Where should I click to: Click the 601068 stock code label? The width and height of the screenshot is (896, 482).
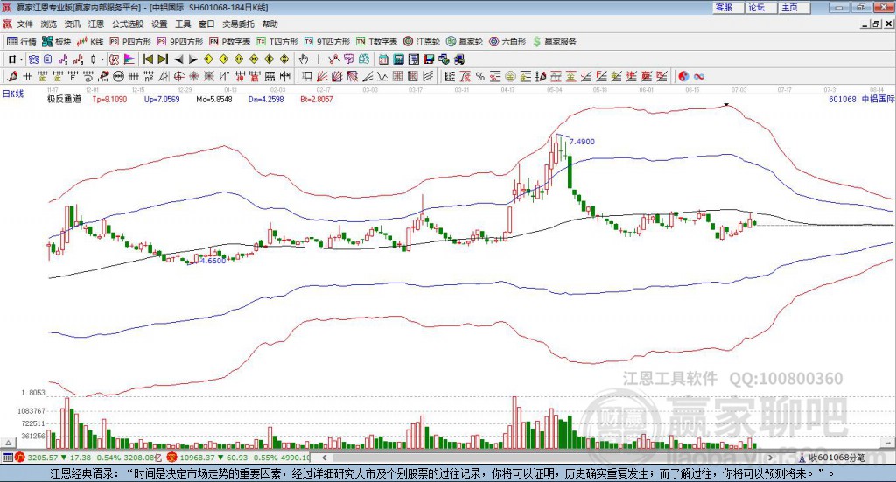(843, 99)
